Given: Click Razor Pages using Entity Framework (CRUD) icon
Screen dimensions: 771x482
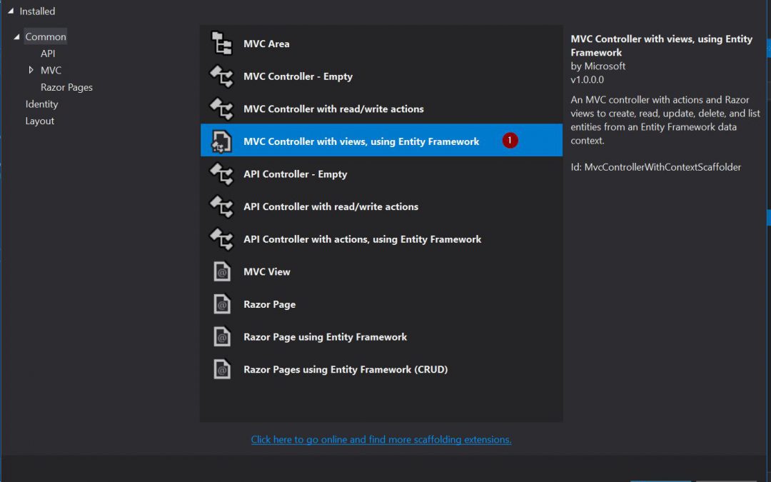Looking at the screenshot, I should click(x=222, y=370).
